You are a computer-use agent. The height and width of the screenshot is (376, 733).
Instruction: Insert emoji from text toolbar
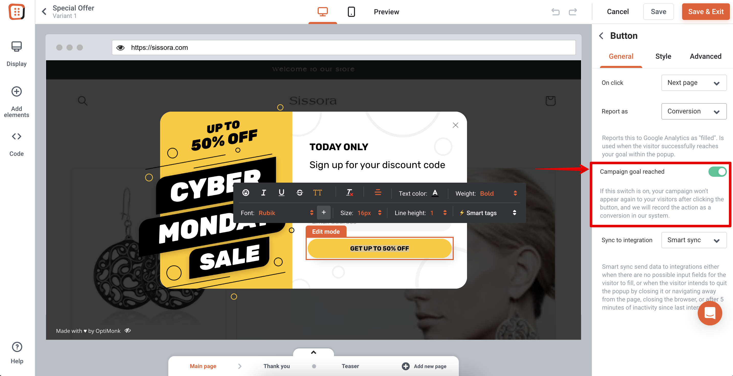click(246, 193)
